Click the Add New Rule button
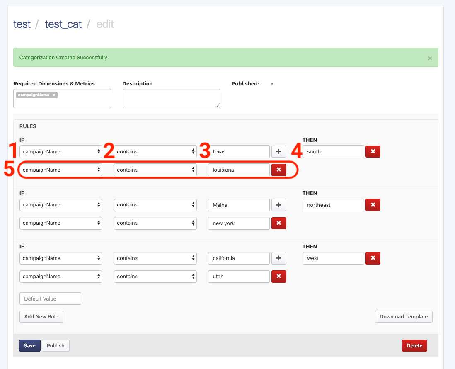Viewport: 455px width, 369px height. [41, 317]
